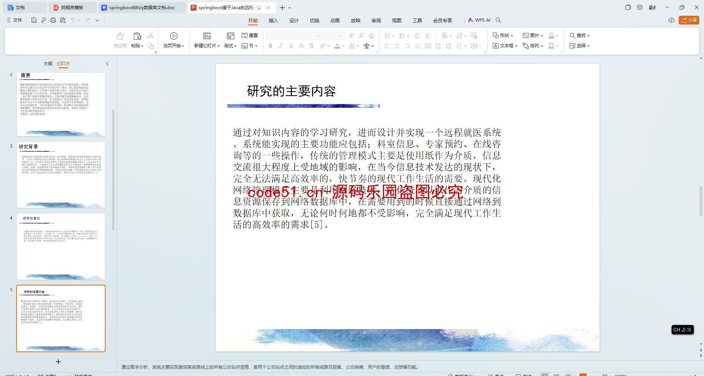Open the Arrange (排列) dropdown
Screen dimensions: 704x376
533,46
